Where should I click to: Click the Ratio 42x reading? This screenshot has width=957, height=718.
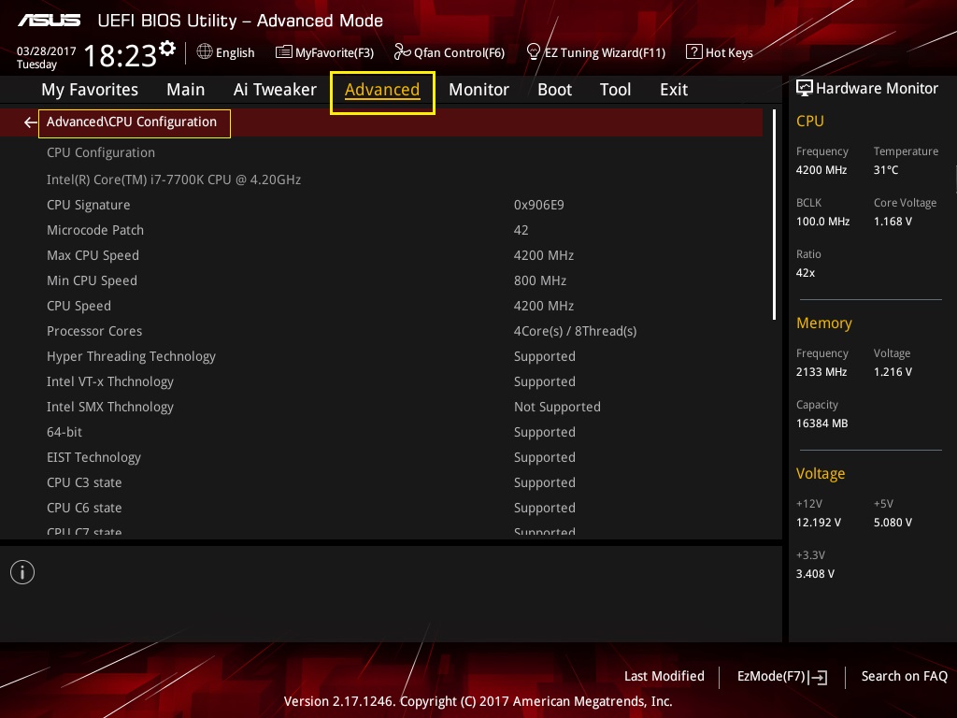click(805, 272)
